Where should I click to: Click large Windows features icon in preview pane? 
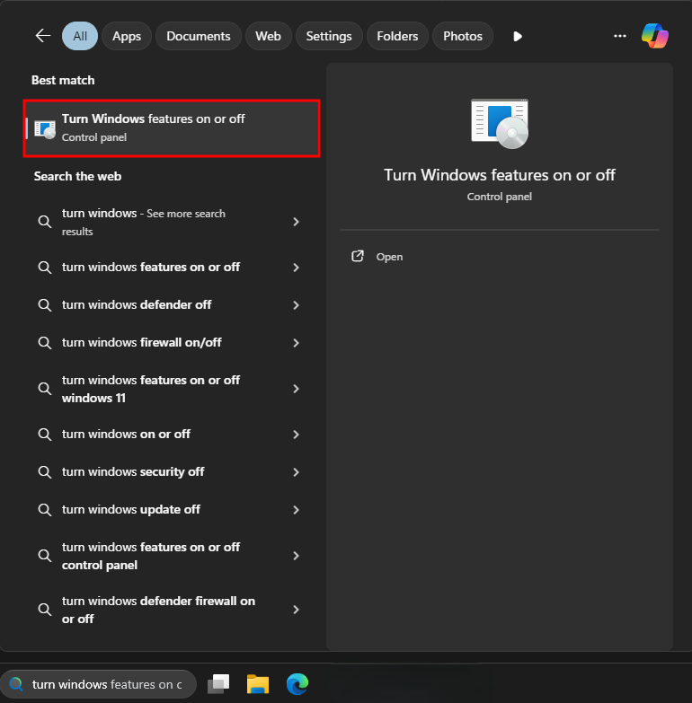point(499,123)
